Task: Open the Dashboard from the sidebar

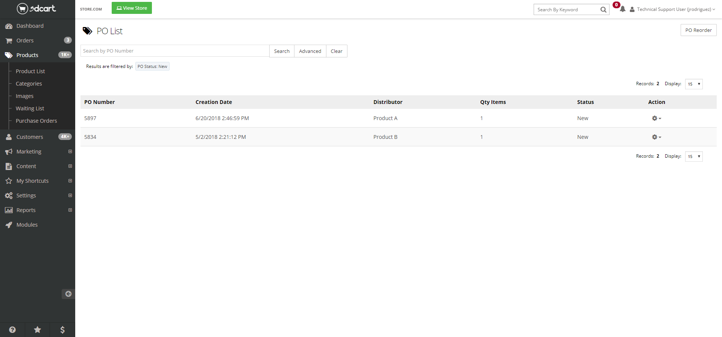Action: point(30,26)
